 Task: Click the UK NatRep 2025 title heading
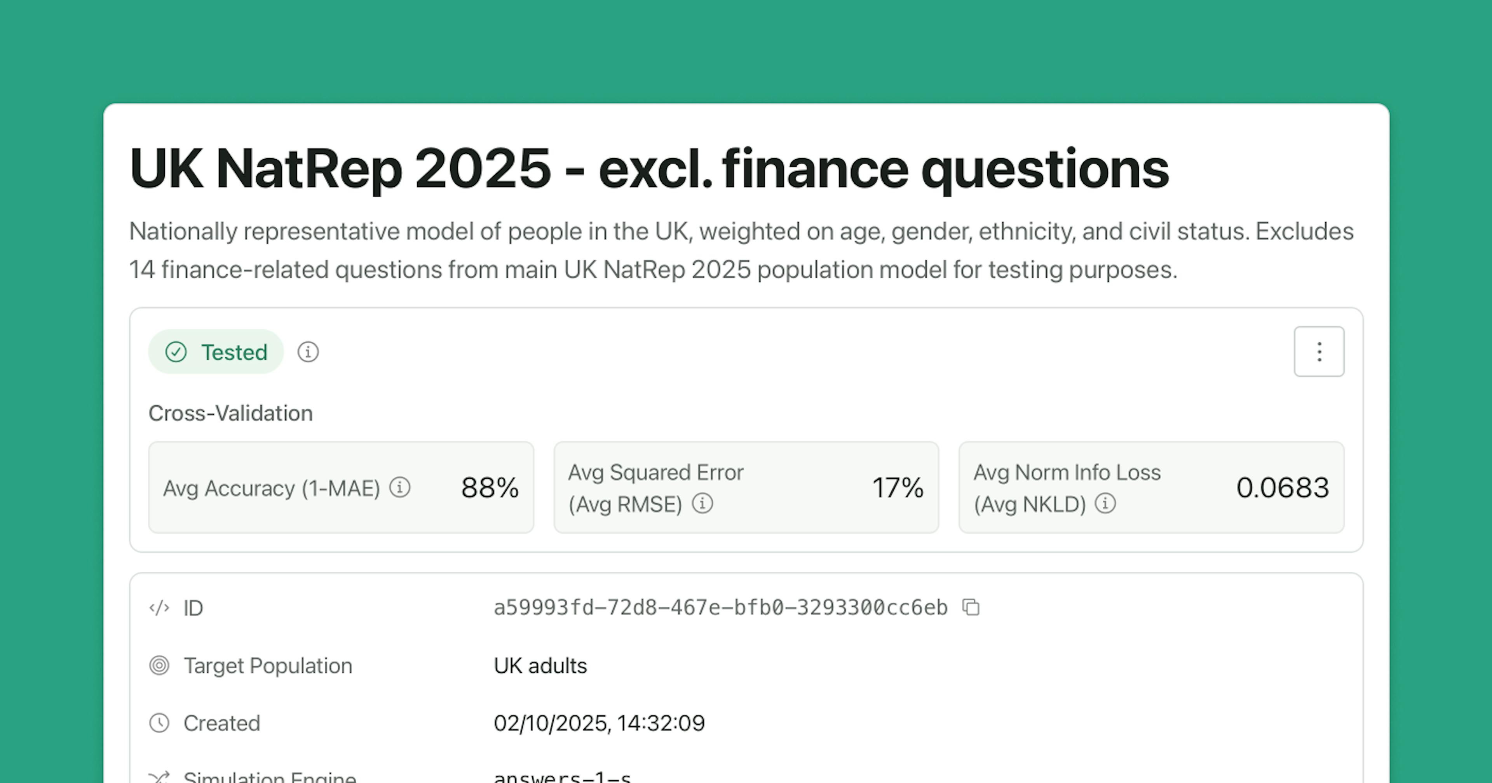[x=649, y=169]
